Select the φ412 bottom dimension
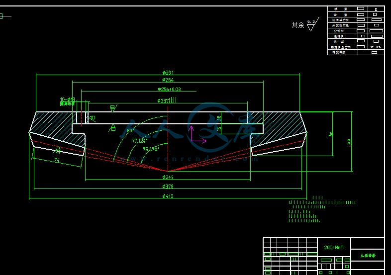The height and width of the screenshot is (275, 391). click(x=168, y=196)
